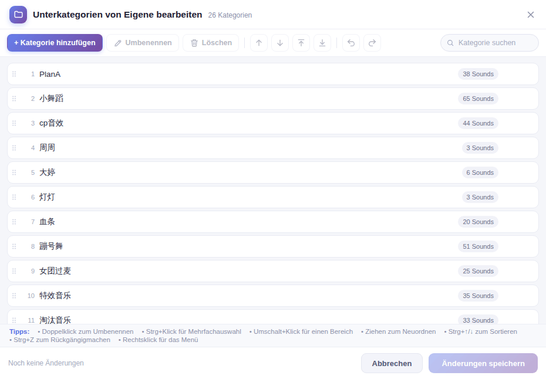Select the cp音效 category name

coord(51,123)
